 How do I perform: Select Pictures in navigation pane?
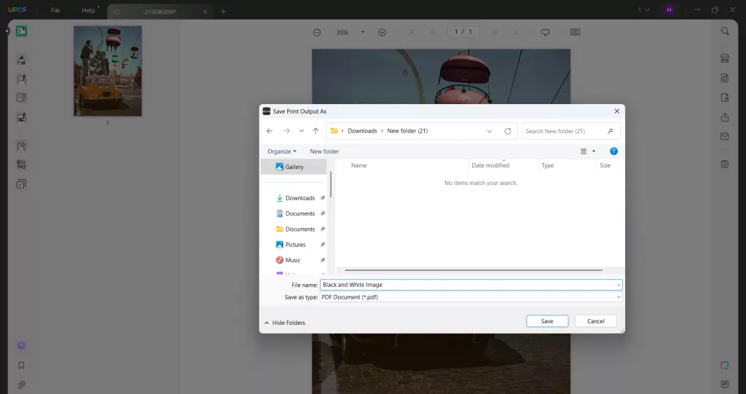tap(295, 245)
